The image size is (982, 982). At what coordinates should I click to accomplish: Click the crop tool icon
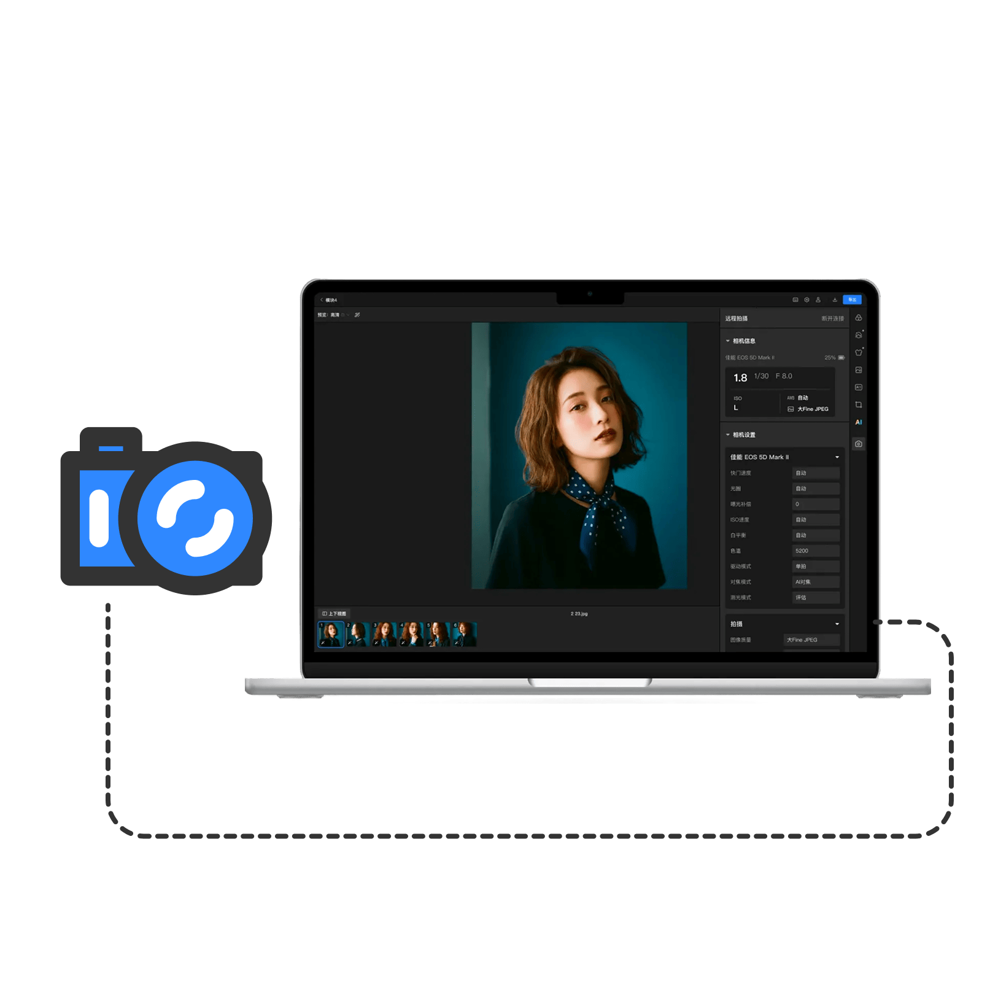858,404
